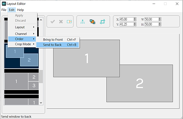Select the 1-2-3 three-window layout thumbnail
The width and height of the screenshot is (183, 119).
point(21,81)
